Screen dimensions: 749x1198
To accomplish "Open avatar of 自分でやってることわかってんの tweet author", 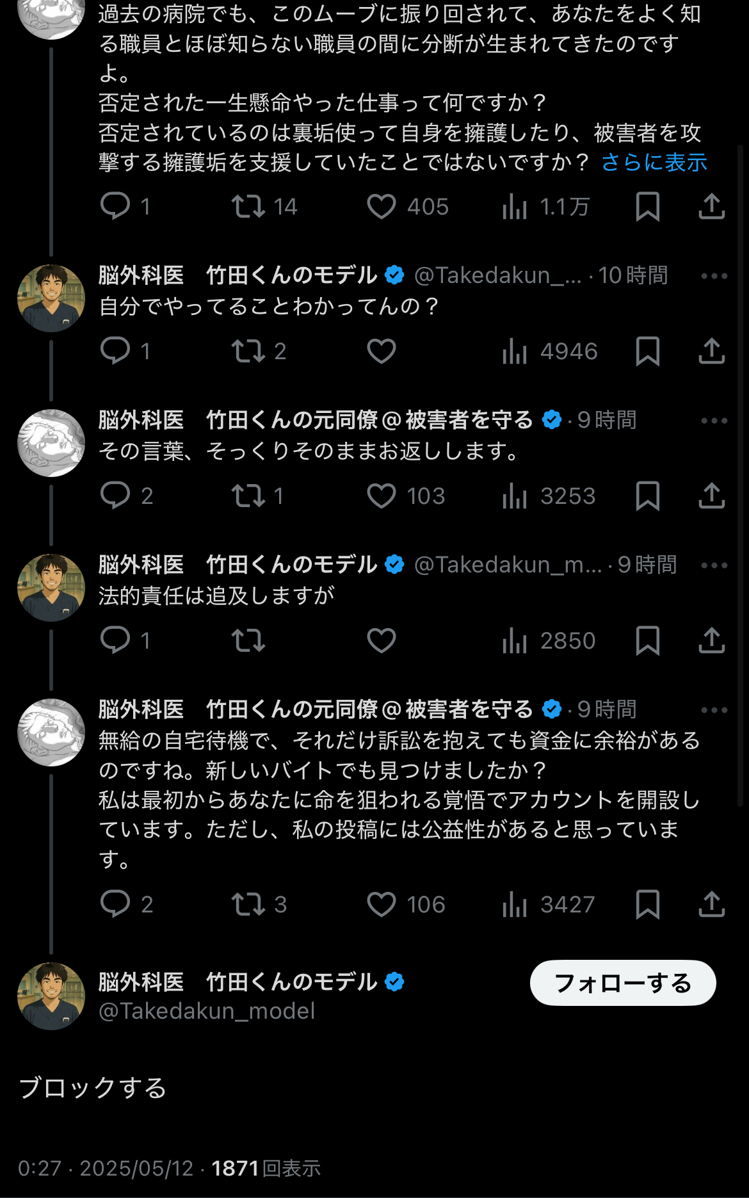I will [x=51, y=298].
